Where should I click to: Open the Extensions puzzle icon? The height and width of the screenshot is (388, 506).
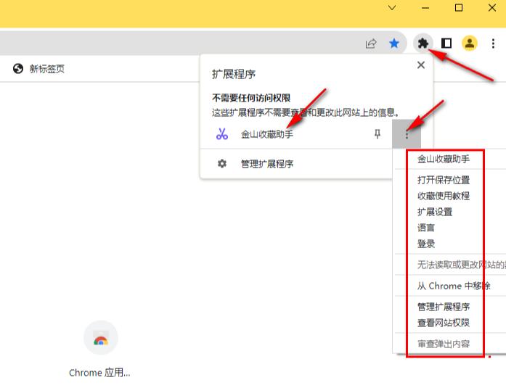[423, 44]
